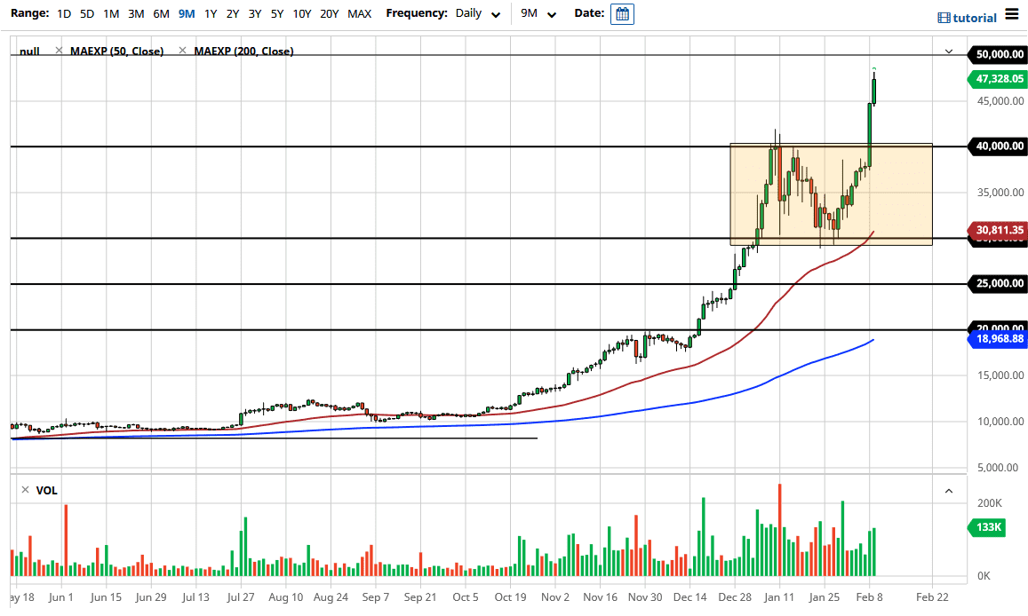Switch to the 1Y range

210,13
